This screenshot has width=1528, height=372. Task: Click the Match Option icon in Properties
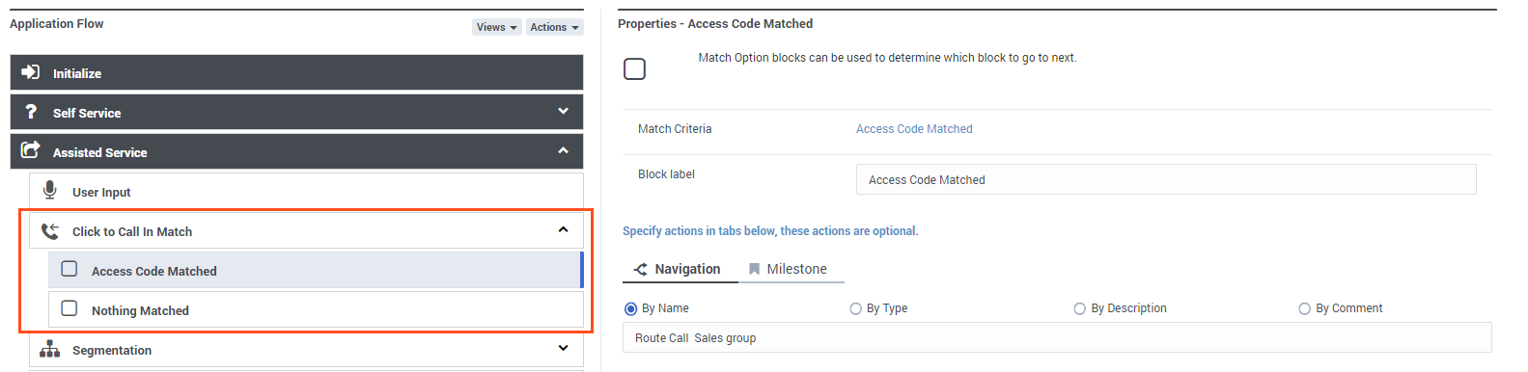coord(635,69)
